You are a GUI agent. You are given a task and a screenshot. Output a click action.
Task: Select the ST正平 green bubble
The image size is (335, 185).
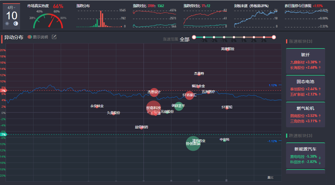pyautogui.click(x=179, y=106)
